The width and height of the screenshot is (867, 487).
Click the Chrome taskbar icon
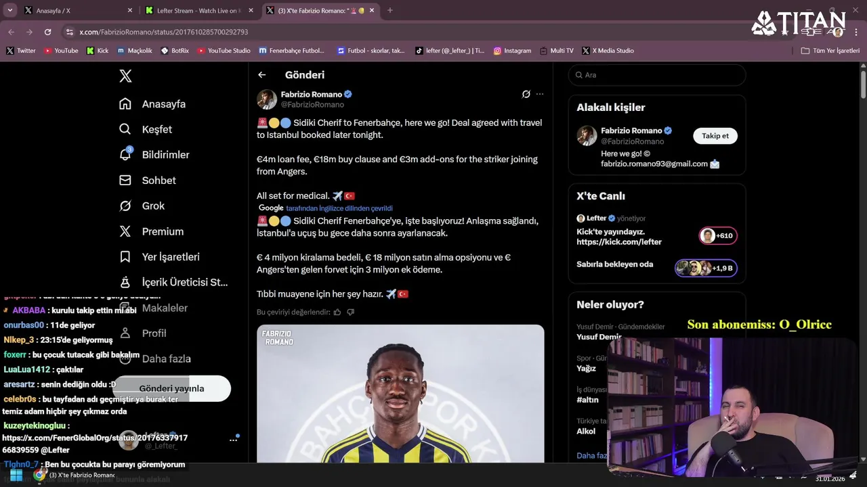(39, 475)
